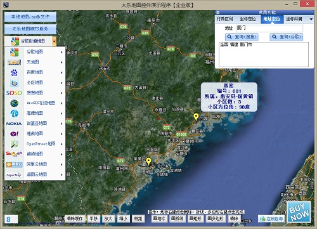The height and width of the screenshot is (229, 317).
Task: Switch to the 行政区划 tab
Action: pos(225,19)
